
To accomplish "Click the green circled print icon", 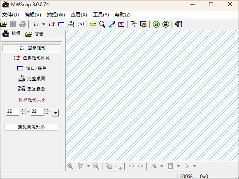I will (166, 24).
